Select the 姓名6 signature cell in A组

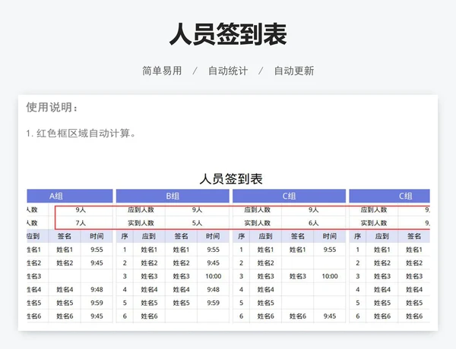point(65,316)
